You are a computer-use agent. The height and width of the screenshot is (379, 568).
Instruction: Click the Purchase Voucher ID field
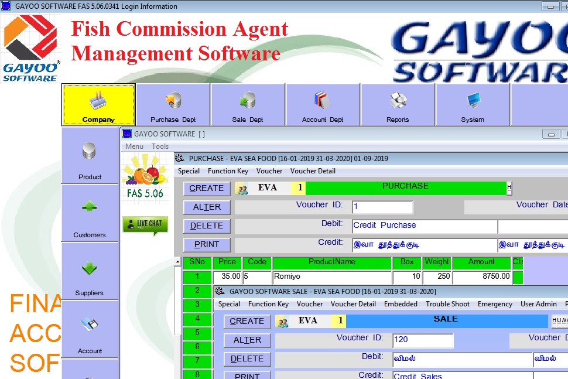pyautogui.click(x=382, y=207)
